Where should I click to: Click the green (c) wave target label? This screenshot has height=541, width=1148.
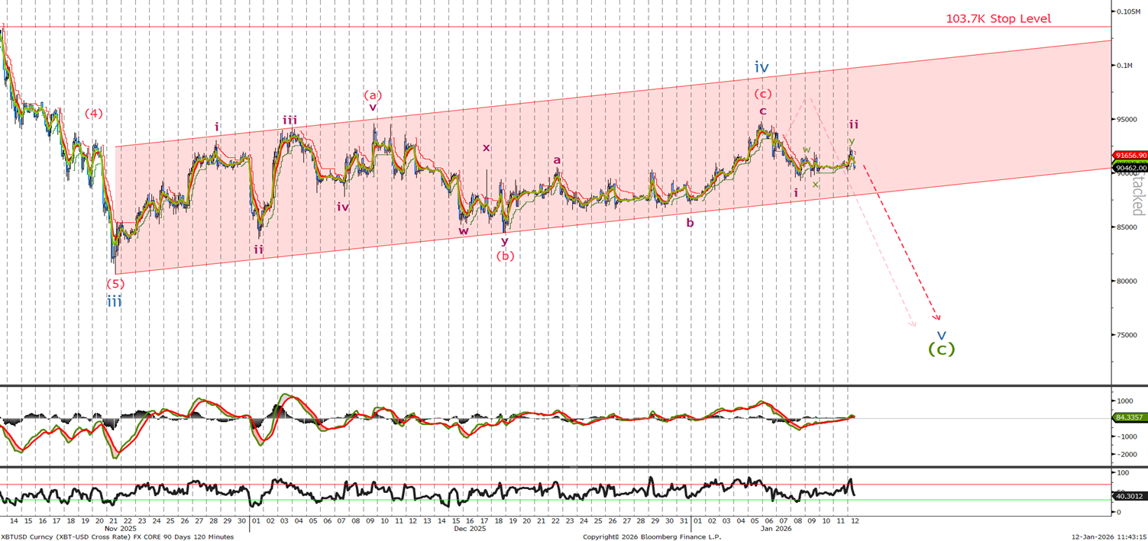[941, 349]
